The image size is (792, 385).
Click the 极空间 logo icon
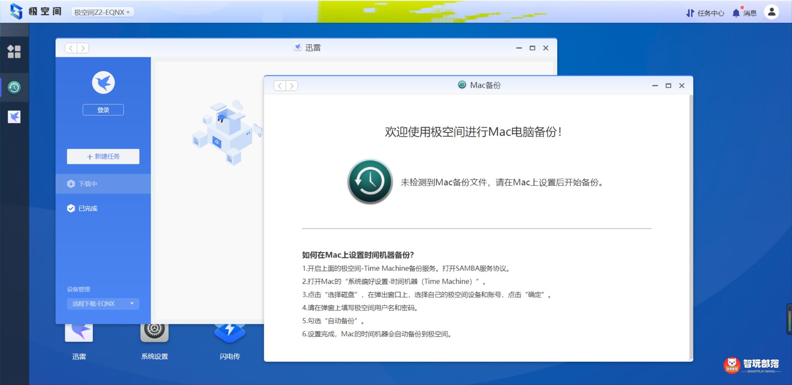(x=16, y=11)
